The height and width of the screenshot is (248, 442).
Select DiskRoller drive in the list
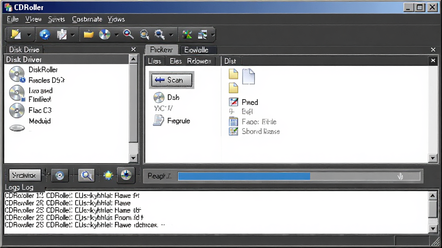coord(43,70)
